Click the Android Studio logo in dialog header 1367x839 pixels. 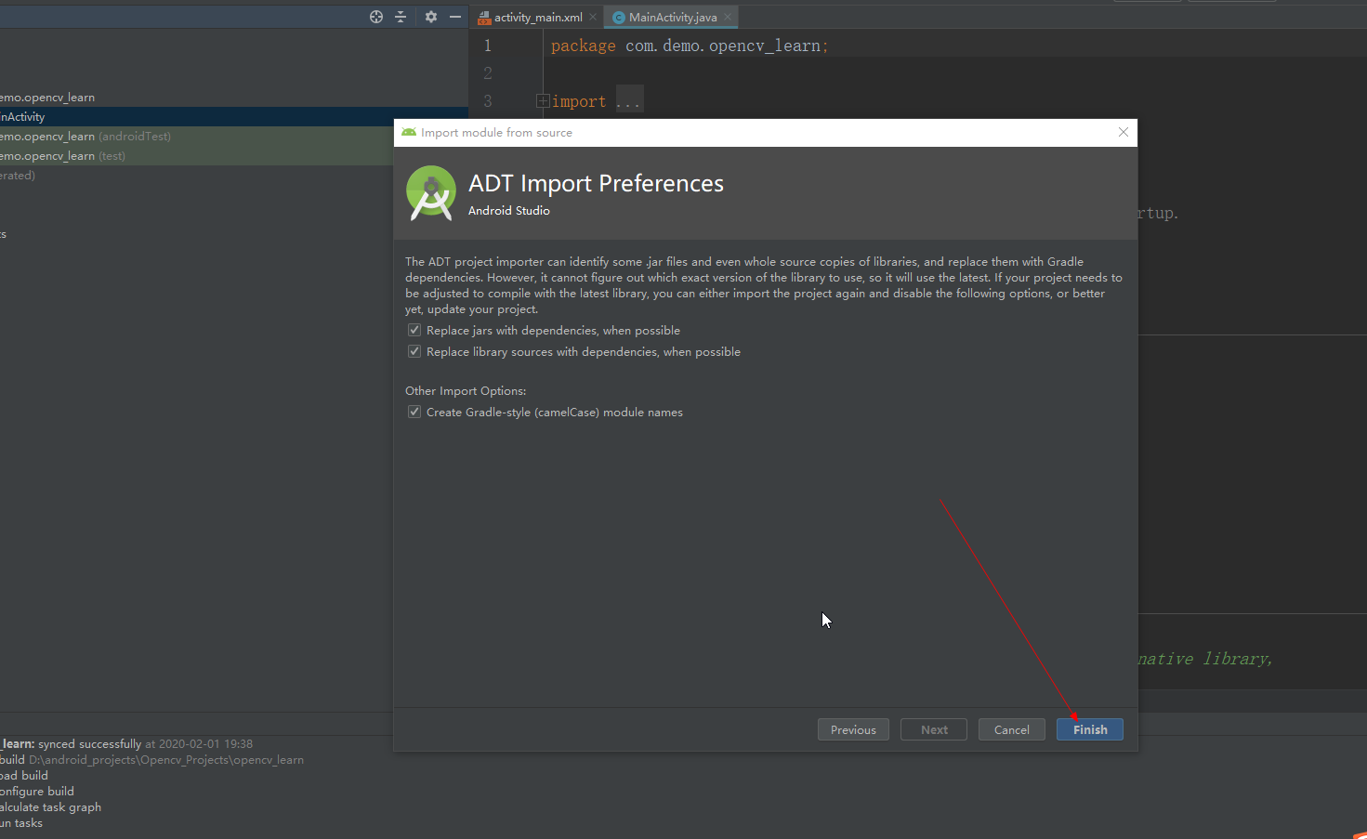pos(431,192)
